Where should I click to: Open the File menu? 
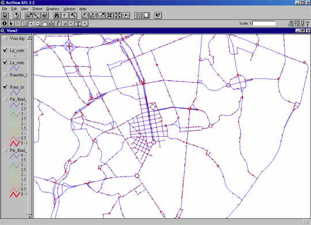[5, 9]
